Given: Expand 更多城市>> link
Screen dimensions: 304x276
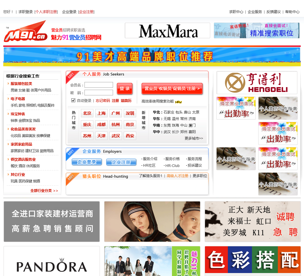Looking at the screenshot, I should pos(194,138).
